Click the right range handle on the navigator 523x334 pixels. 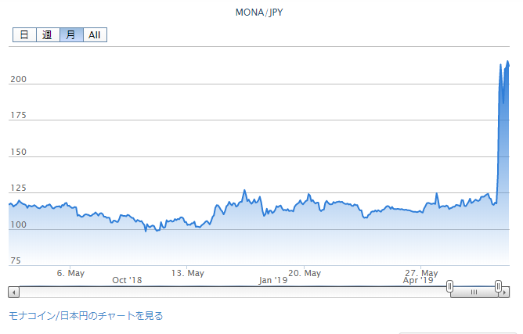[x=498, y=286]
